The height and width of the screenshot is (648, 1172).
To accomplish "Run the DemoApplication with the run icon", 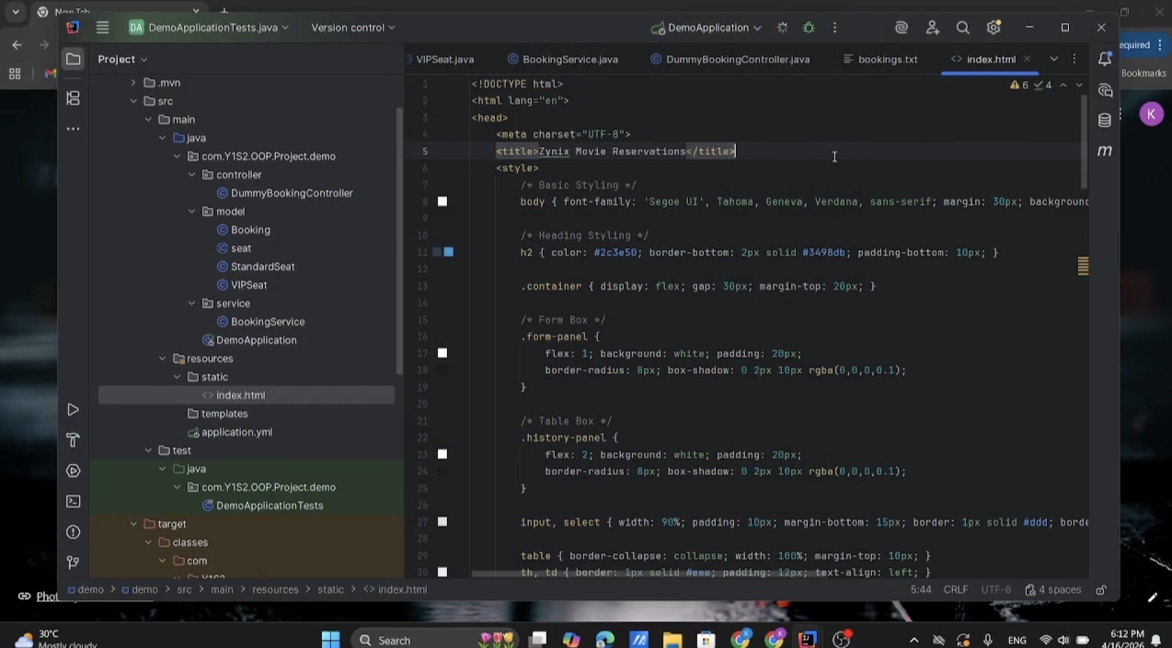I will pyautogui.click(x=784, y=28).
